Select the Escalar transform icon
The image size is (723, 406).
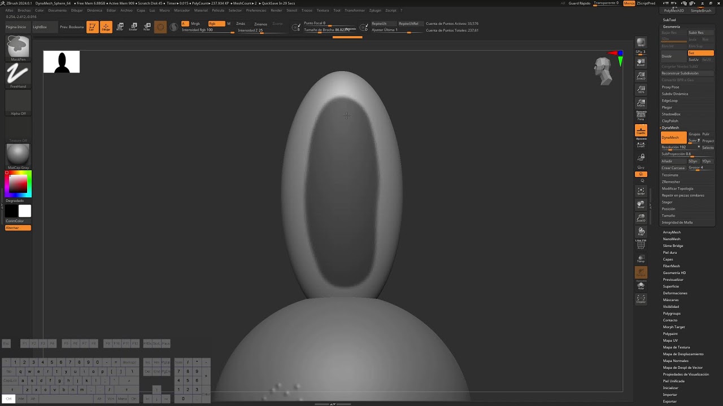(133, 27)
